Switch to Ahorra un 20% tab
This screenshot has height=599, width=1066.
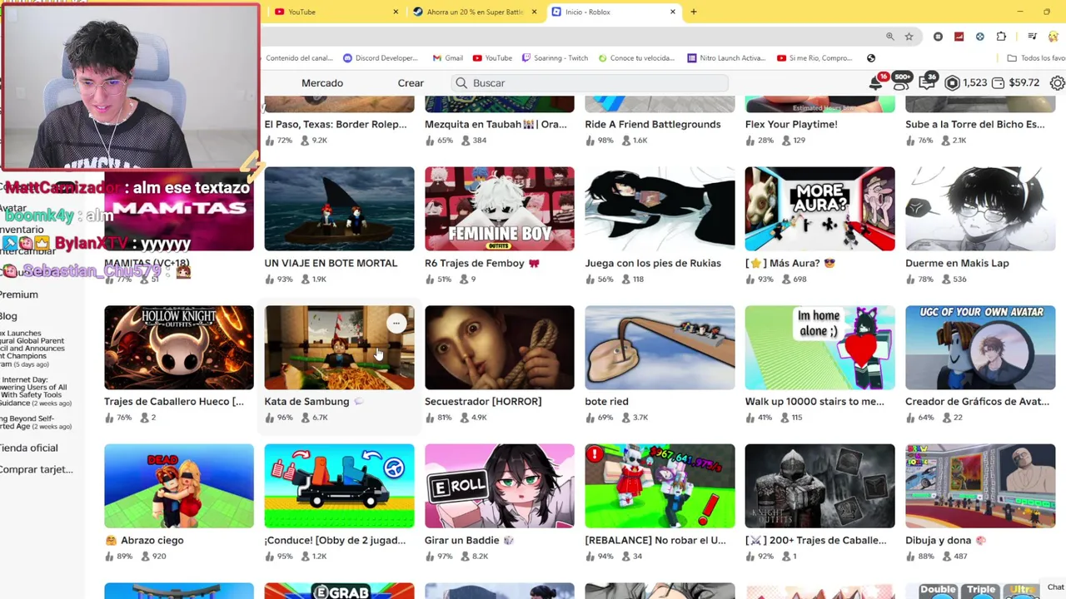pyautogui.click(x=475, y=12)
